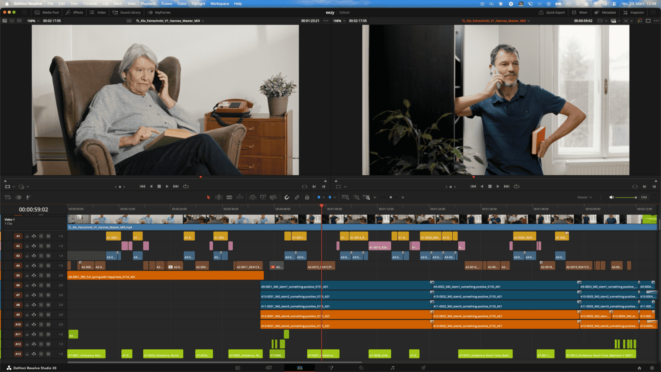
Task: Open the Index panel
Action: click(98, 12)
